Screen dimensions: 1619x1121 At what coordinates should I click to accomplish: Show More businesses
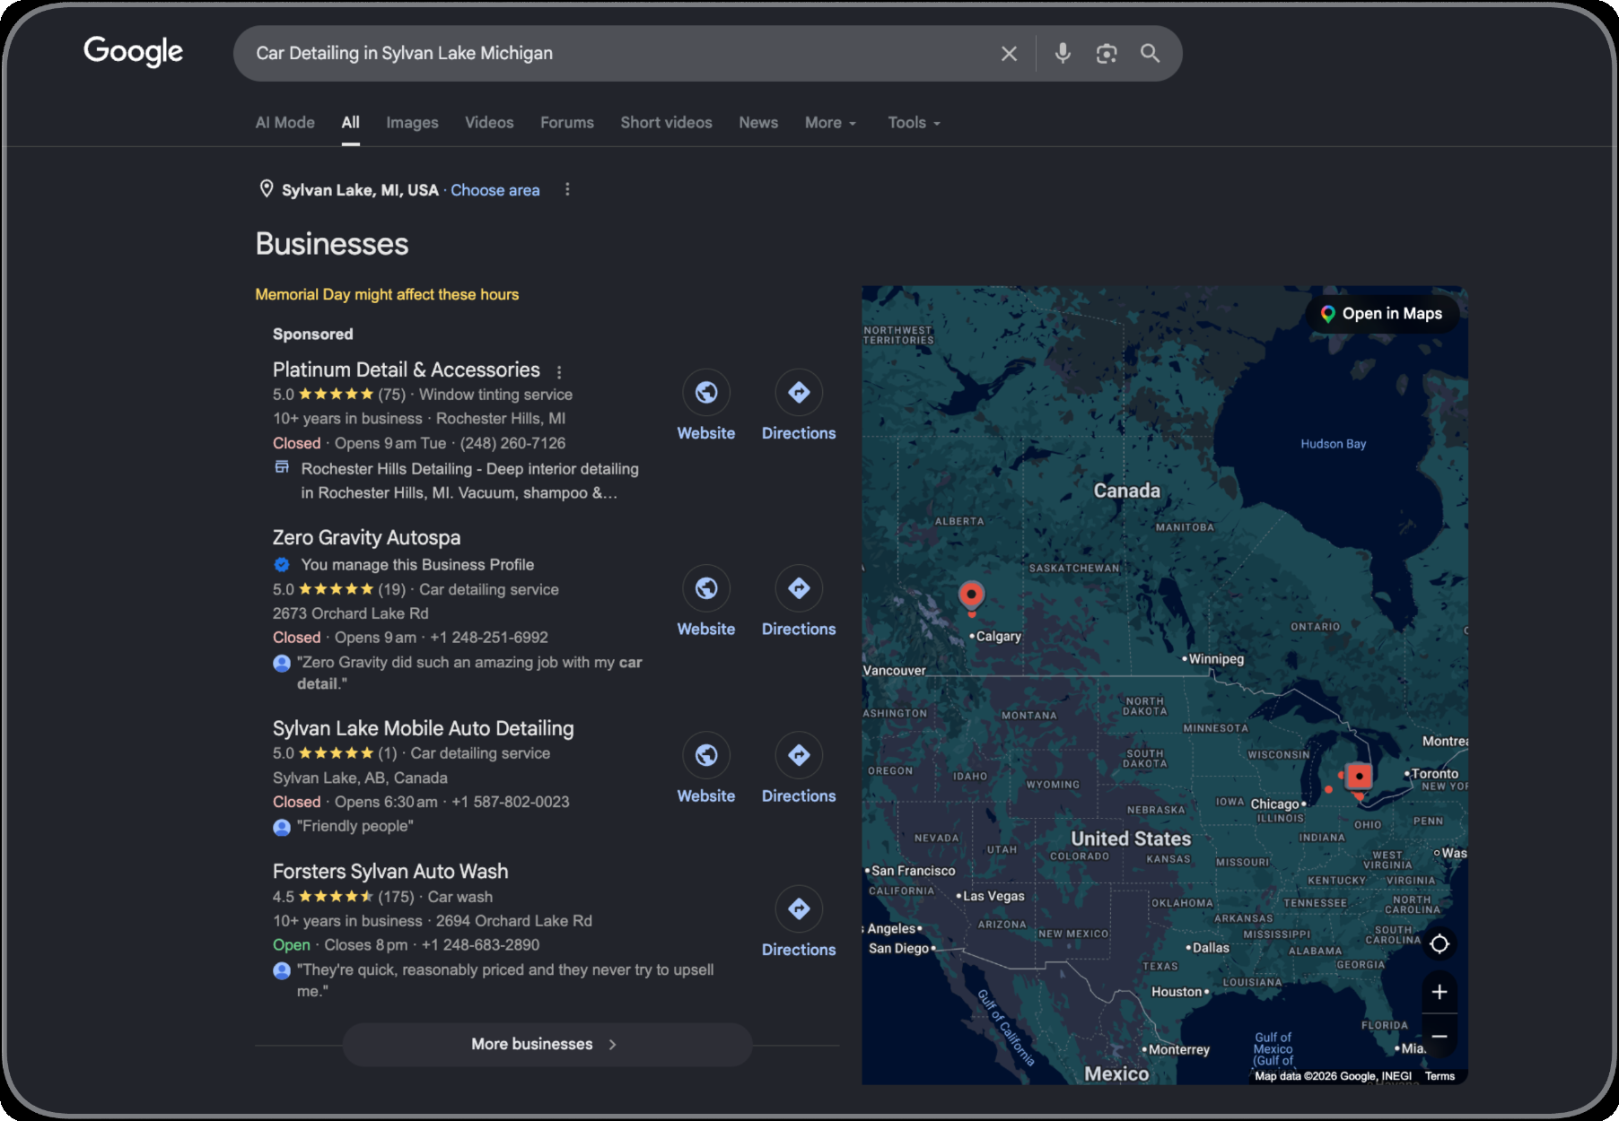click(547, 1045)
